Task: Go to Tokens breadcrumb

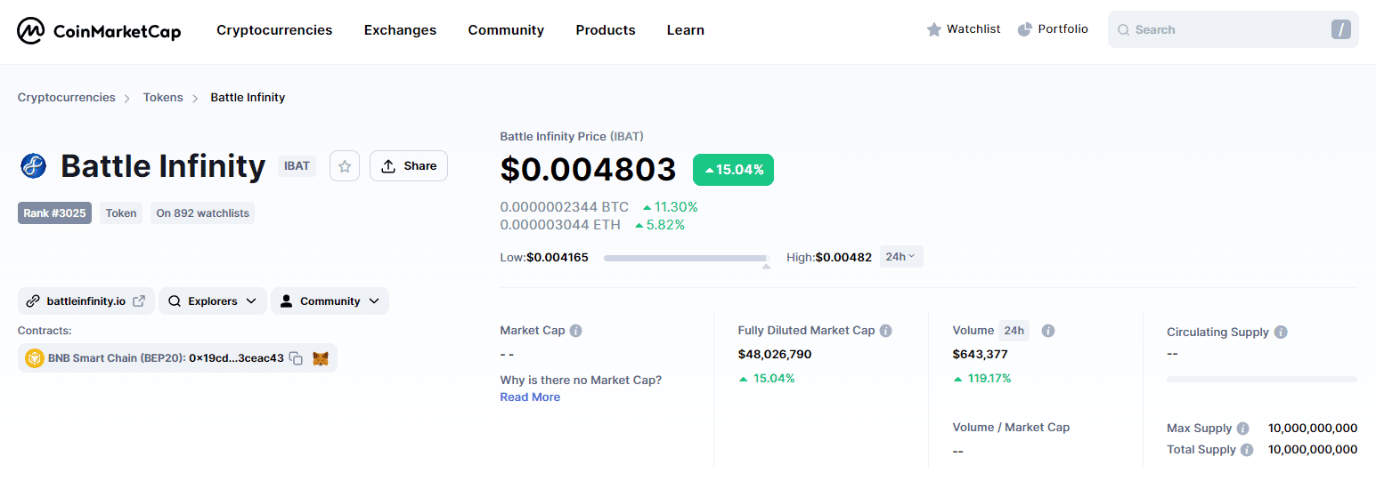Action: coord(163,98)
